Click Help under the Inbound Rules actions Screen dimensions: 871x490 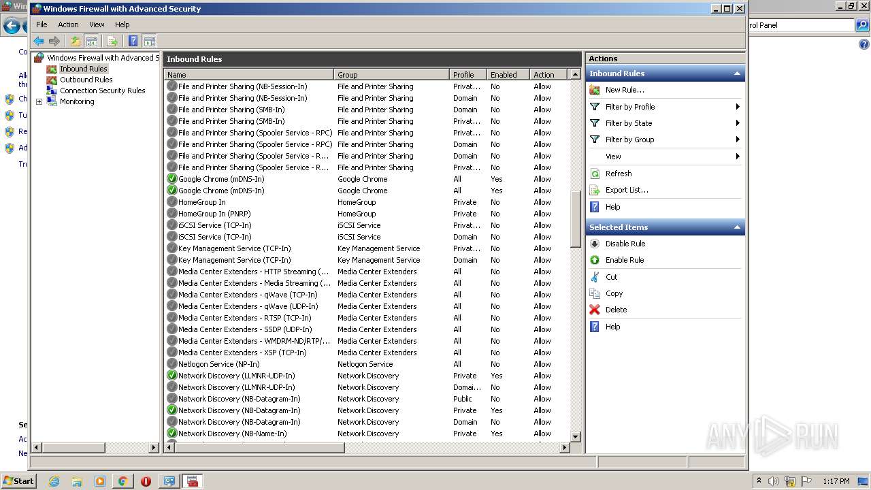point(612,207)
